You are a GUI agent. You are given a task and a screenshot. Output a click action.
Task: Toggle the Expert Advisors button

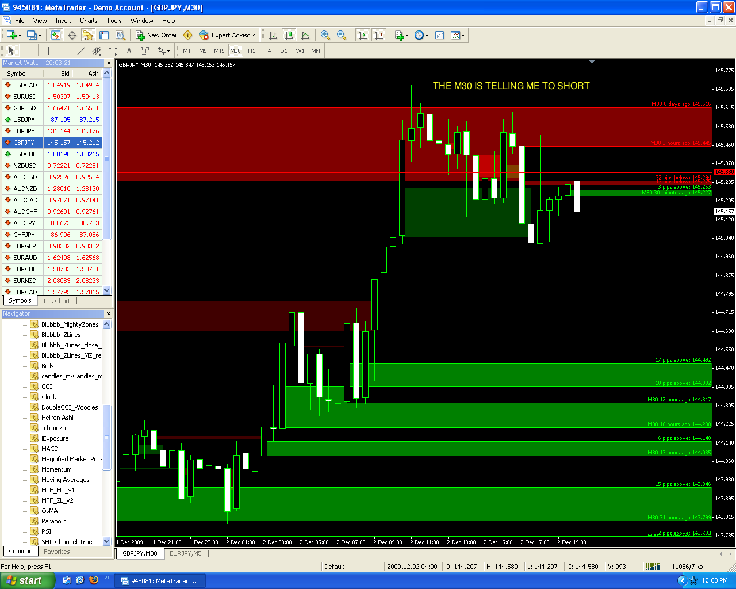coord(227,35)
